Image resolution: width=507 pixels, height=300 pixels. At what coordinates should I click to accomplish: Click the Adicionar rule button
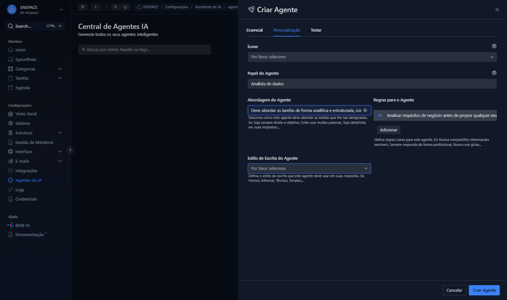[x=389, y=130]
